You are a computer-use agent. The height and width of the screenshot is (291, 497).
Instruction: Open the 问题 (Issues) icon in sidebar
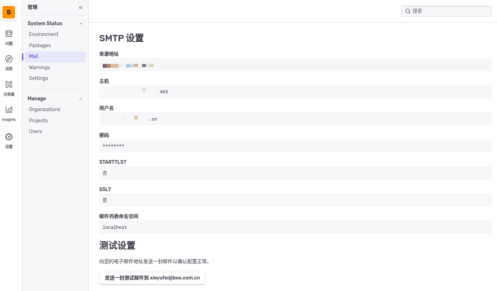(x=9, y=37)
